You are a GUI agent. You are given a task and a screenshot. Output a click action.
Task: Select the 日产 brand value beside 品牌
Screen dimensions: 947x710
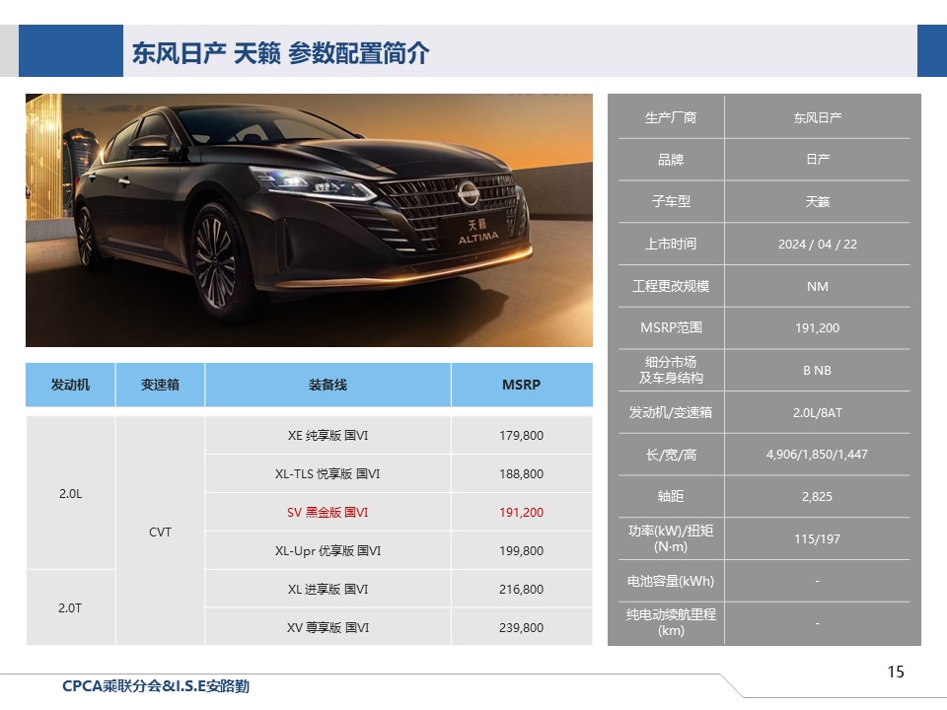tap(817, 160)
